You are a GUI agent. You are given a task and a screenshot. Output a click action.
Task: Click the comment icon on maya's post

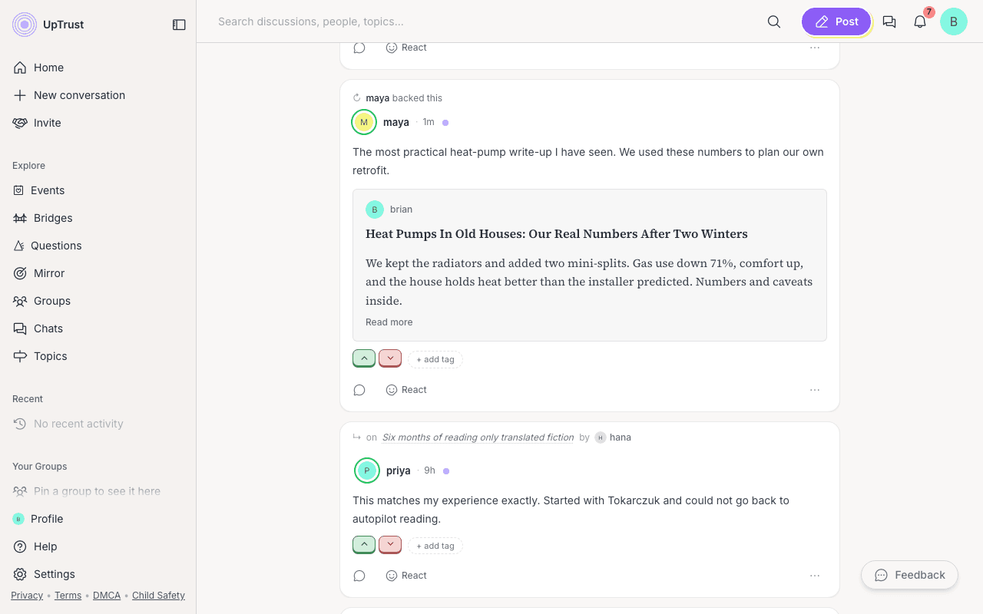click(x=359, y=390)
